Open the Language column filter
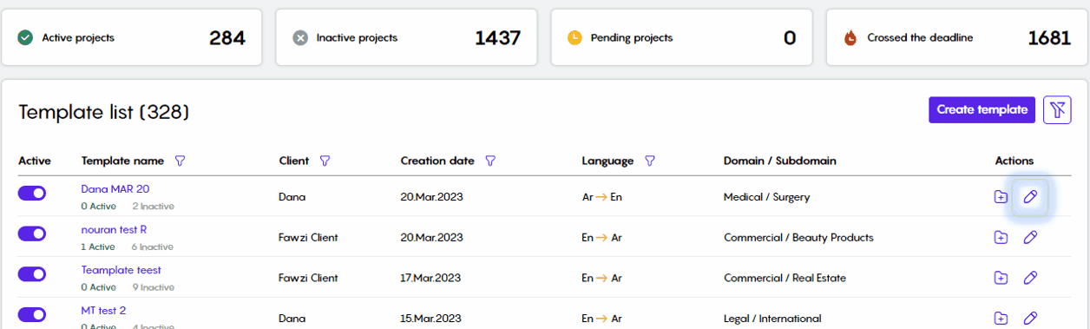 point(649,161)
